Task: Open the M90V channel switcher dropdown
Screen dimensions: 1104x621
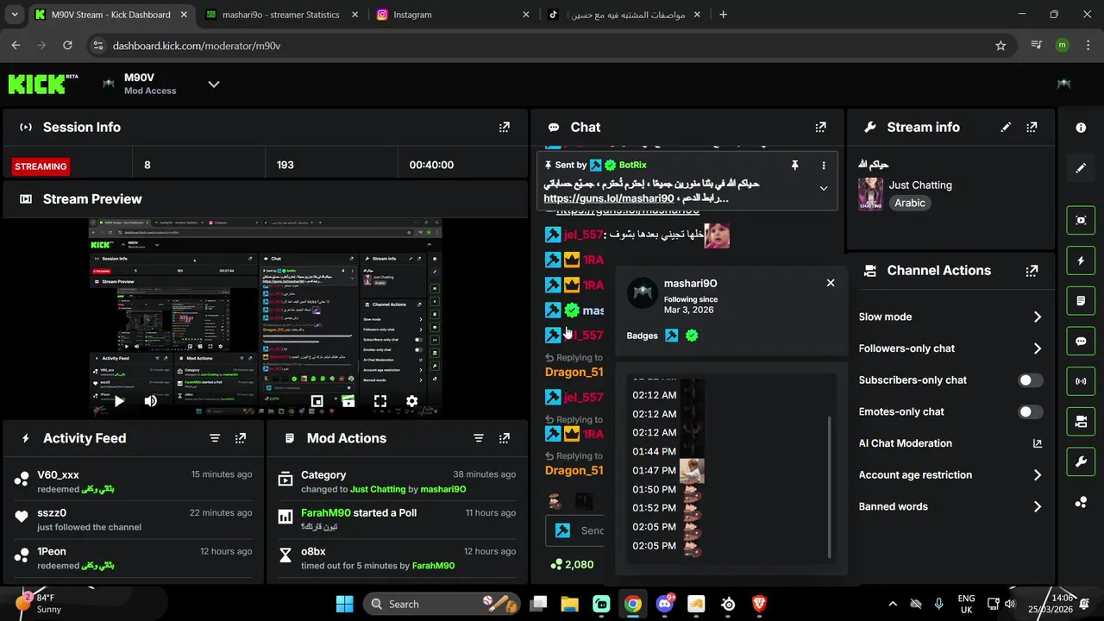Action: [x=214, y=84]
